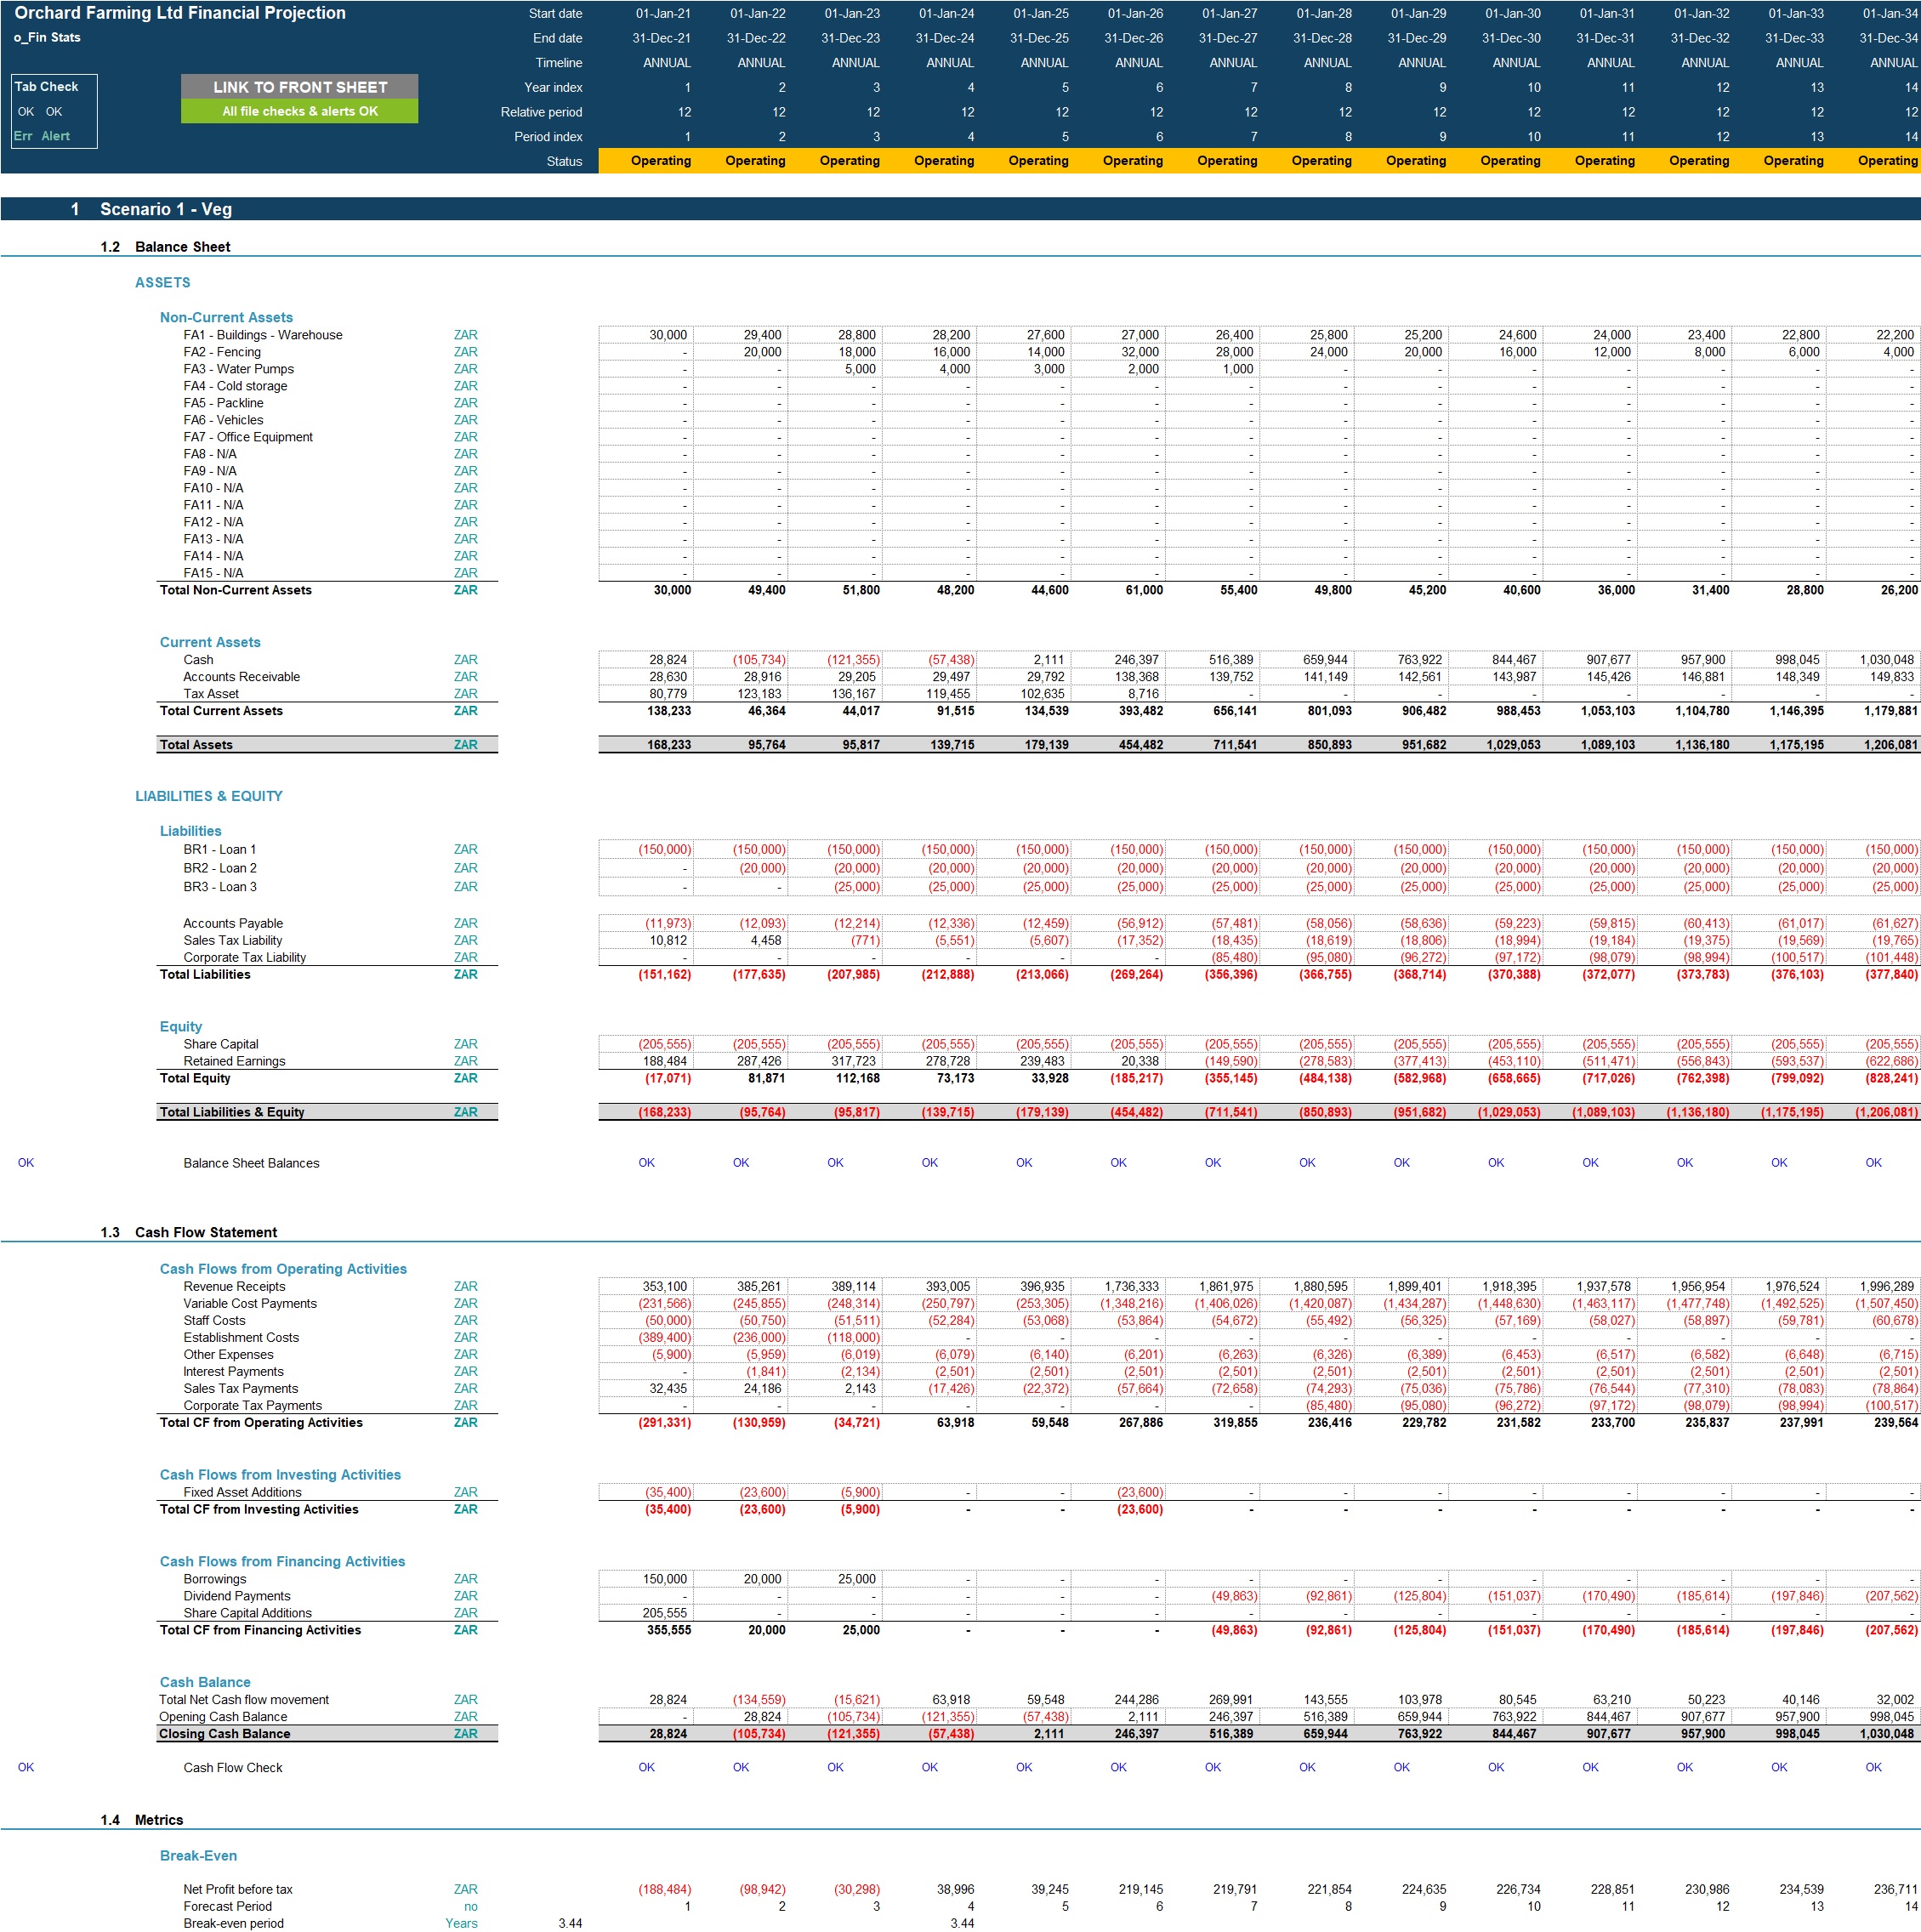This screenshot has width=1921, height=1932.
Task: Click the Forecast Period row label
Action: [227, 1907]
